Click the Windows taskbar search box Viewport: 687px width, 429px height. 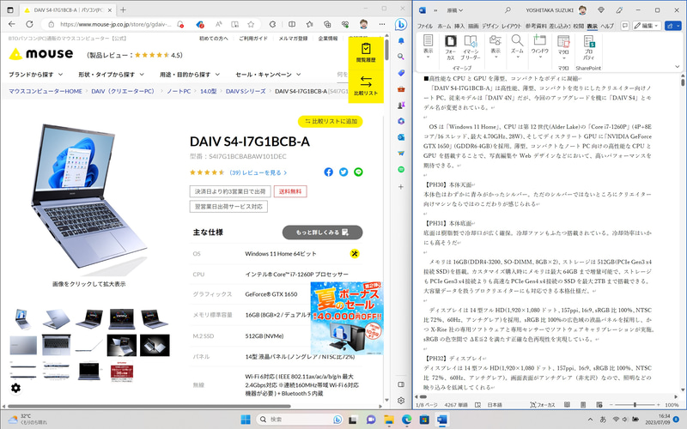(x=299, y=420)
